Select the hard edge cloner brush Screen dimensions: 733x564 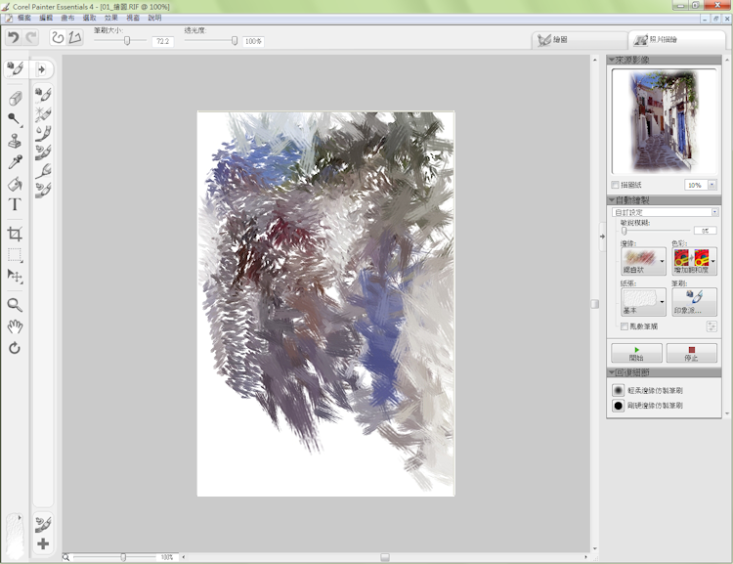pos(619,406)
